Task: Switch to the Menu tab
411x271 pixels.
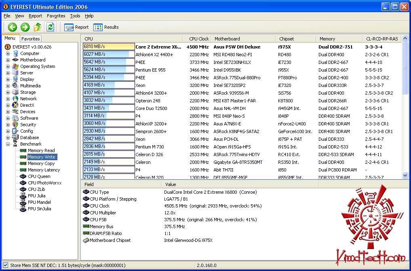Action: [10, 38]
